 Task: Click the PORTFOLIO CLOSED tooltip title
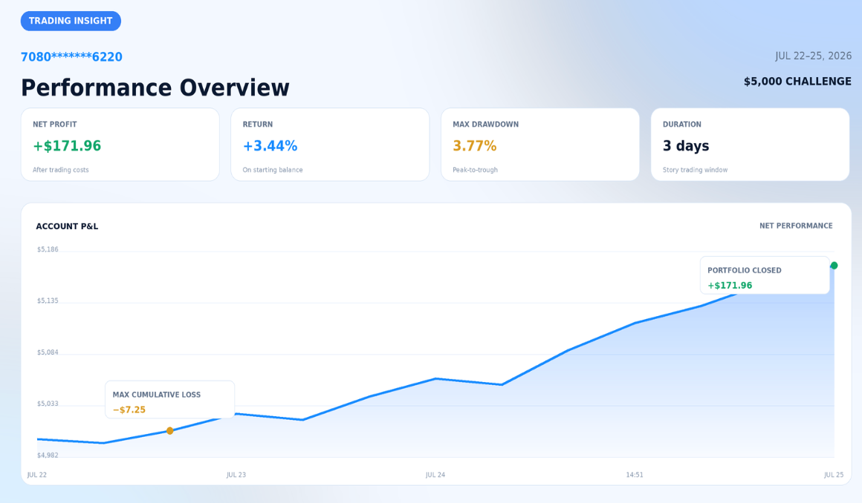pyautogui.click(x=745, y=270)
